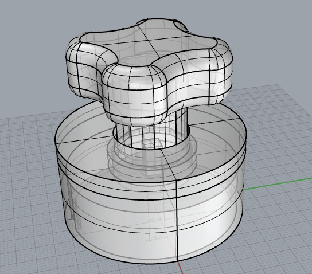Click the ⌀46.40 diameter dimension text
This screenshot has width=312, height=274.
[155, 219]
